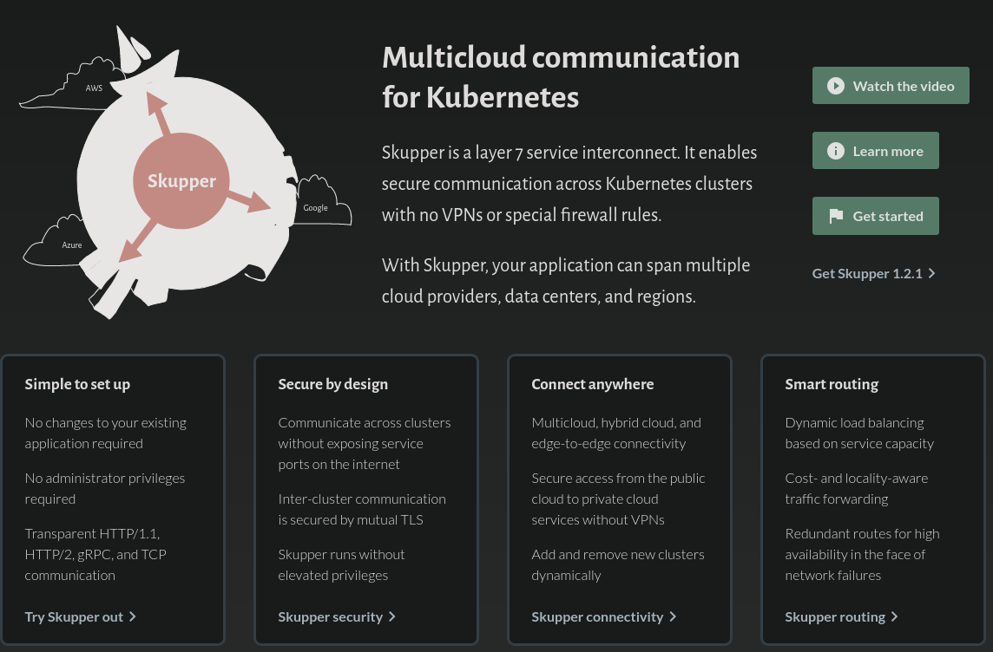Open the Get Skupper 1.2.1 link
The image size is (993, 652).
866,273
